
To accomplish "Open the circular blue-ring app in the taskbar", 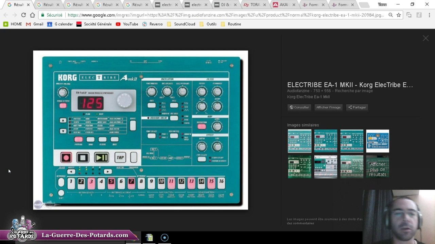I will (x=164, y=238).
